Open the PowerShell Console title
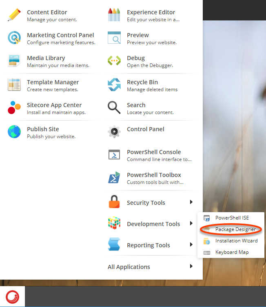Image resolution: width=266 pixels, height=307 pixels. [154, 152]
